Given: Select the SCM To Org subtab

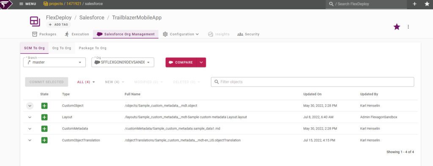Looking at the screenshot, I should coord(34,48).
